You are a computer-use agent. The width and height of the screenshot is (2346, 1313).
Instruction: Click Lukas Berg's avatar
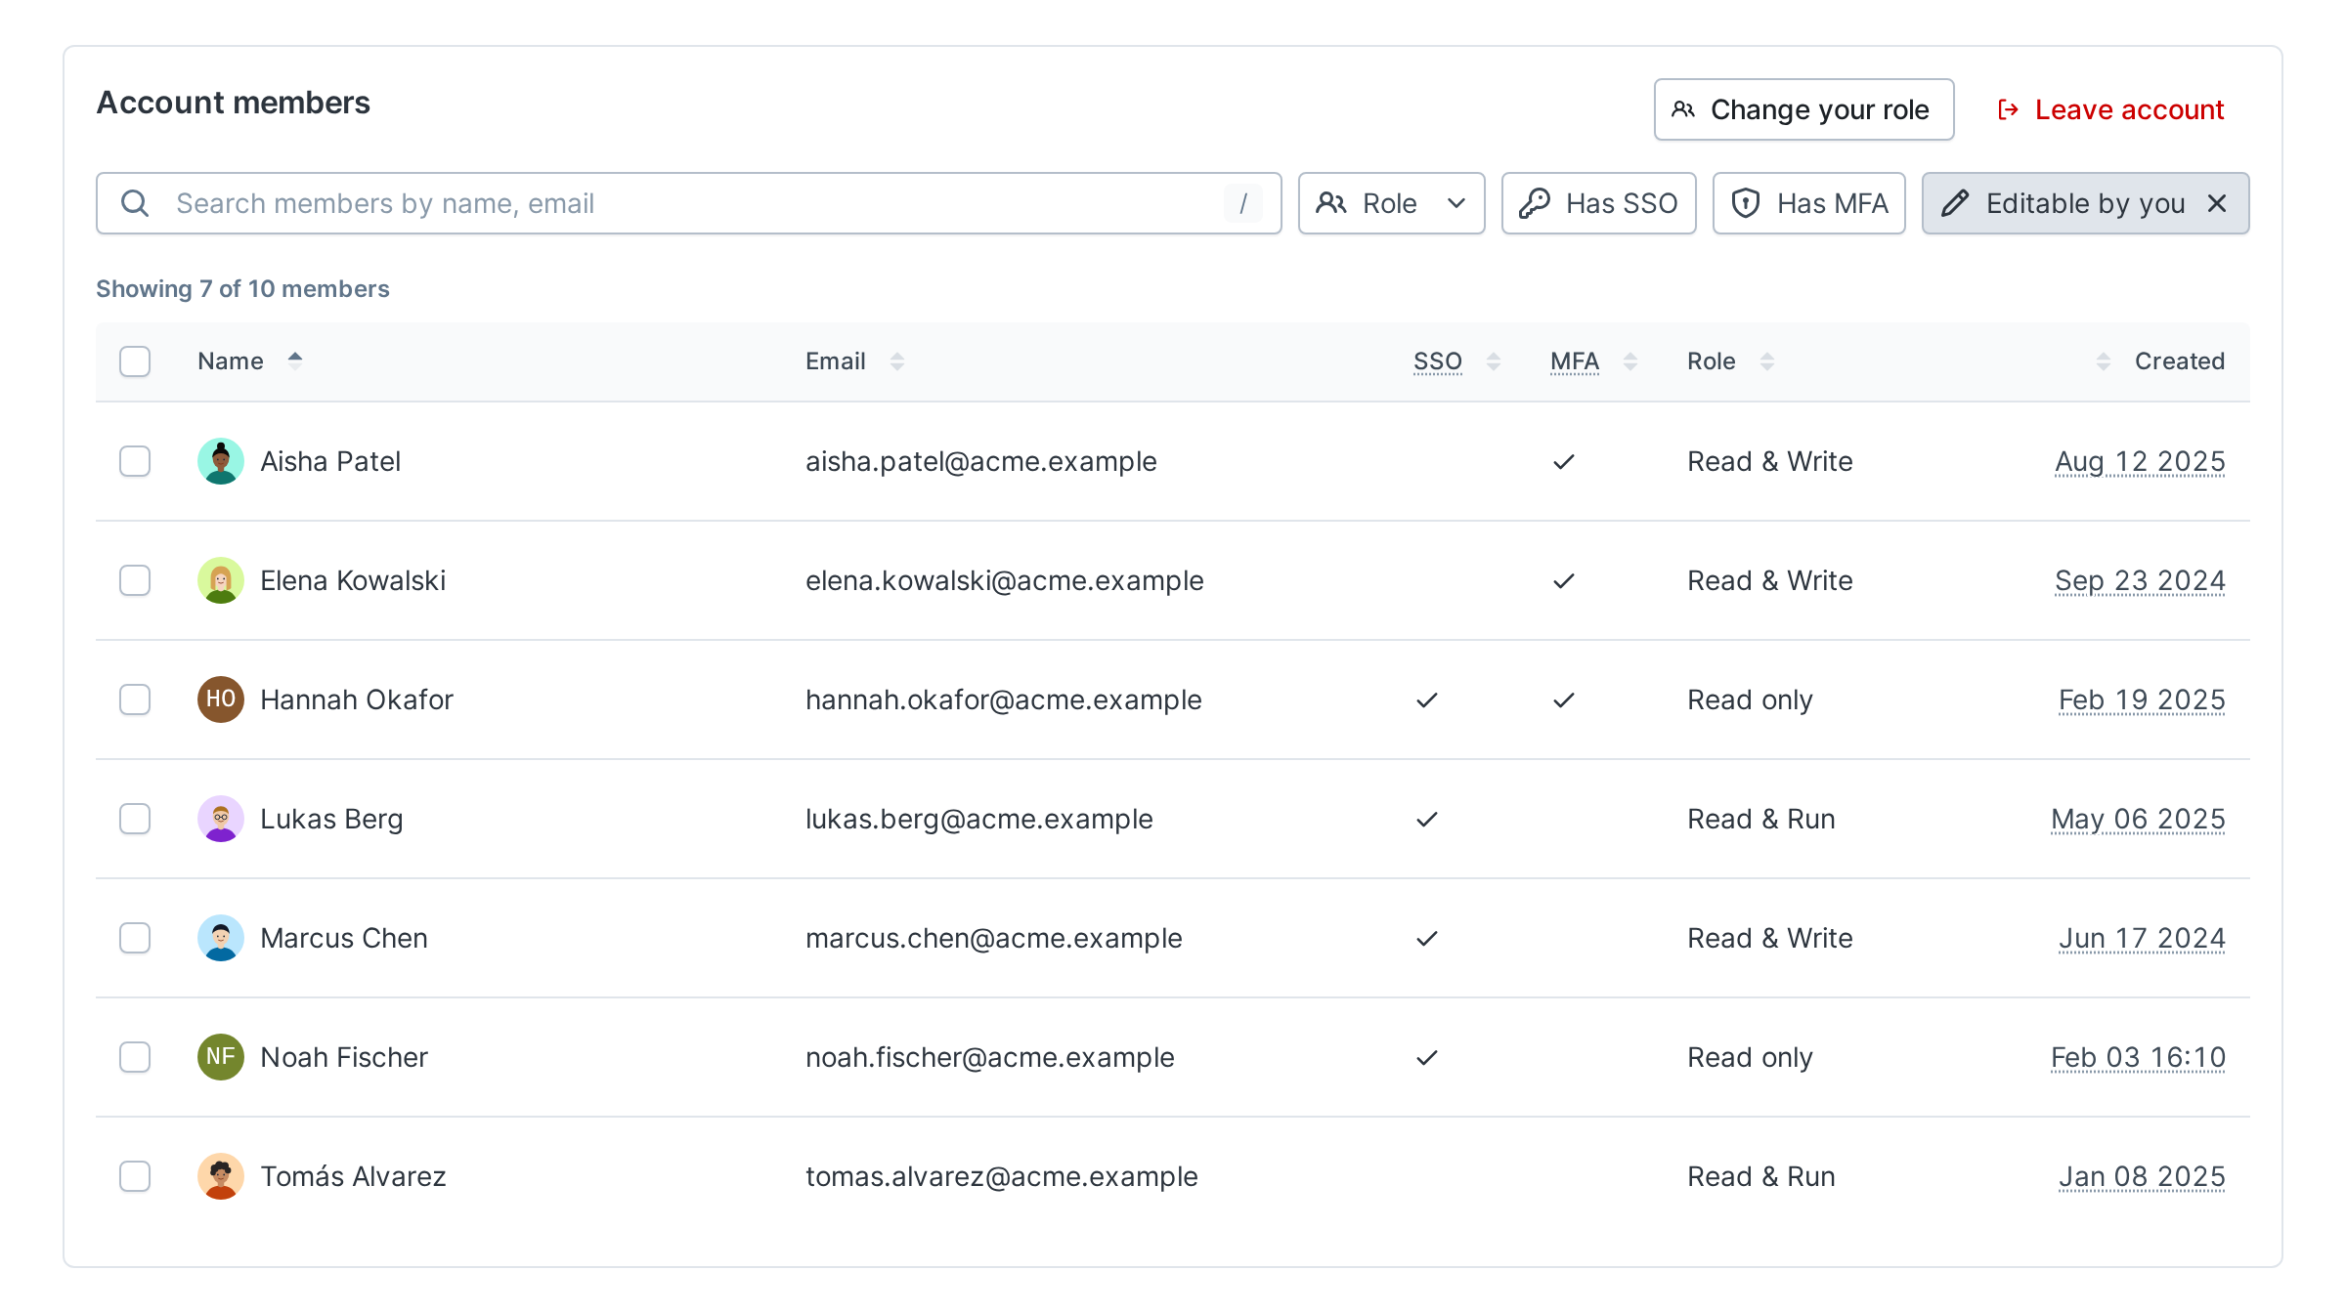(221, 819)
